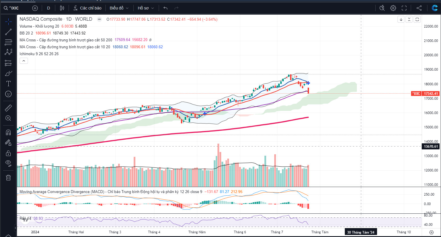441x237 pixels.
Task: Click the 17509.64 MA50 value
Action: coord(122,40)
